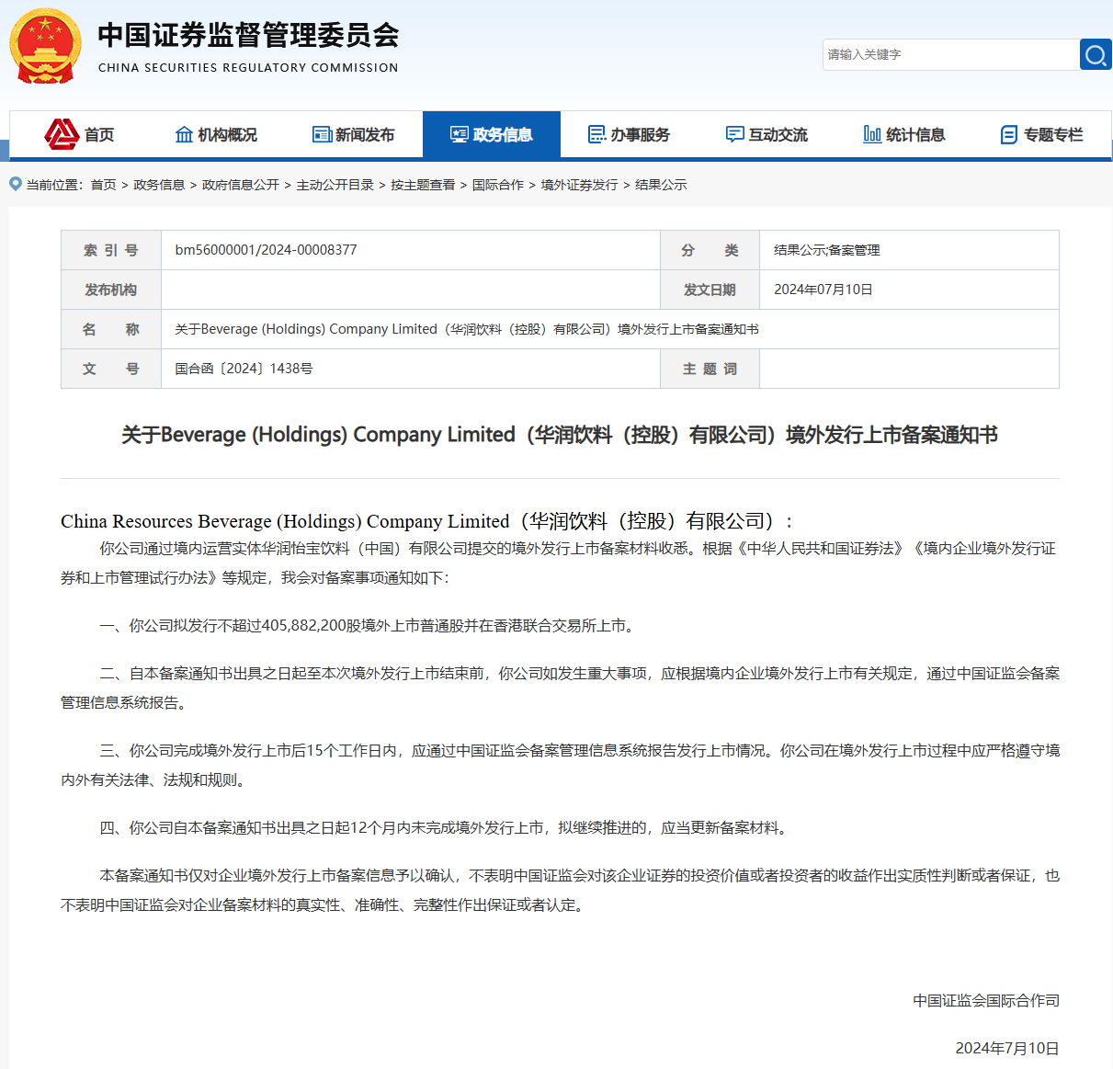
Task: Open 境外证券发行 breadcrumb link
Action: (x=579, y=185)
